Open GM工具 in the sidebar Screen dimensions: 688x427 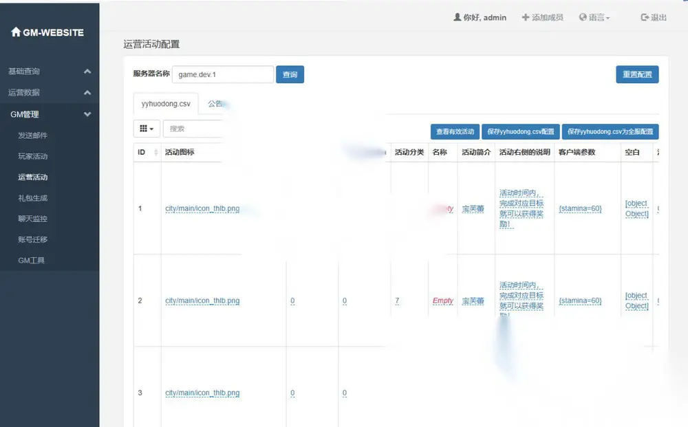31,261
